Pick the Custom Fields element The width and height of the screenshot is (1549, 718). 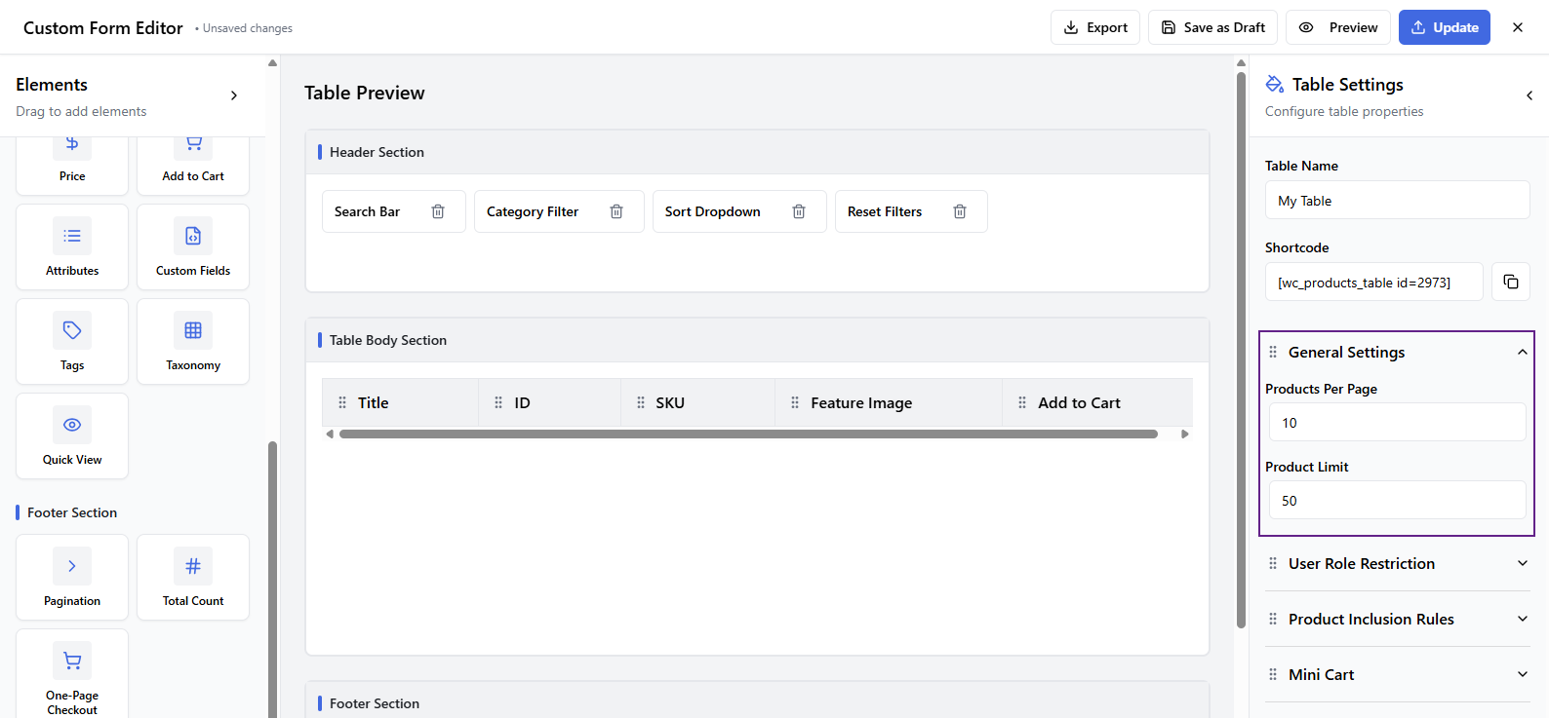pos(193,246)
